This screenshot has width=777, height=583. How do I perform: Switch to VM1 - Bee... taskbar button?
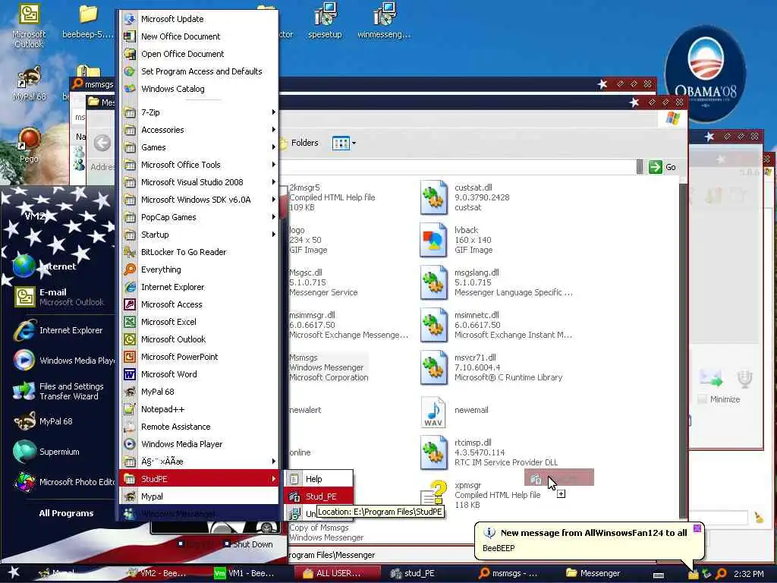pos(244,573)
